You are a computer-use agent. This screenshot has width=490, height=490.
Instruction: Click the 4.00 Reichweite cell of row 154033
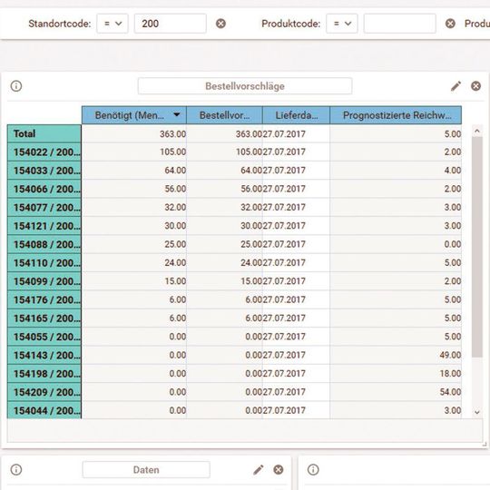[396, 171]
